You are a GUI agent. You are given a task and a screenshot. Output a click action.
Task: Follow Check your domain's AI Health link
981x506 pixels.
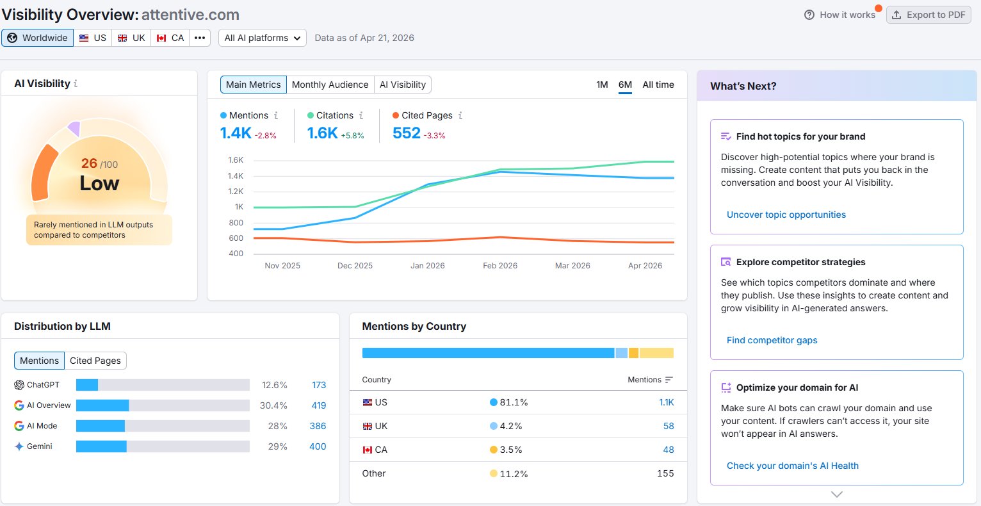793,466
